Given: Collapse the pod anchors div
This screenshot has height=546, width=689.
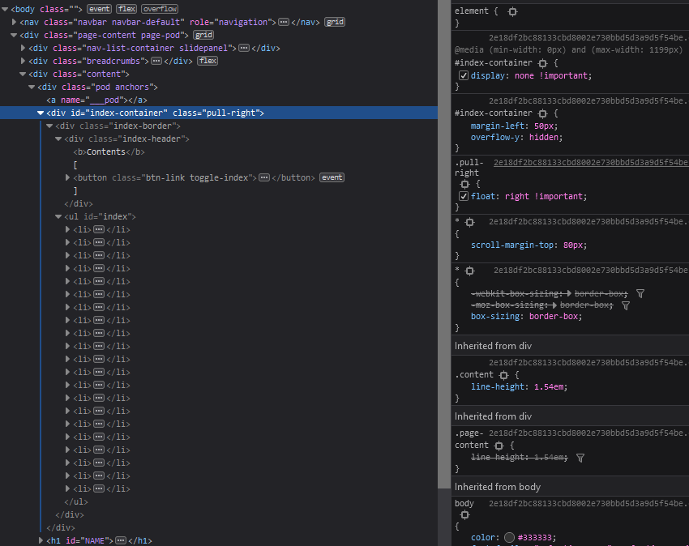Looking at the screenshot, I should click(x=31, y=87).
